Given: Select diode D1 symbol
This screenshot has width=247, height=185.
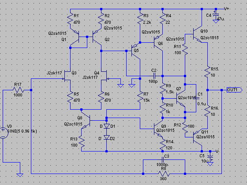Looking at the screenshot, I should pyautogui.click(x=107, y=126).
